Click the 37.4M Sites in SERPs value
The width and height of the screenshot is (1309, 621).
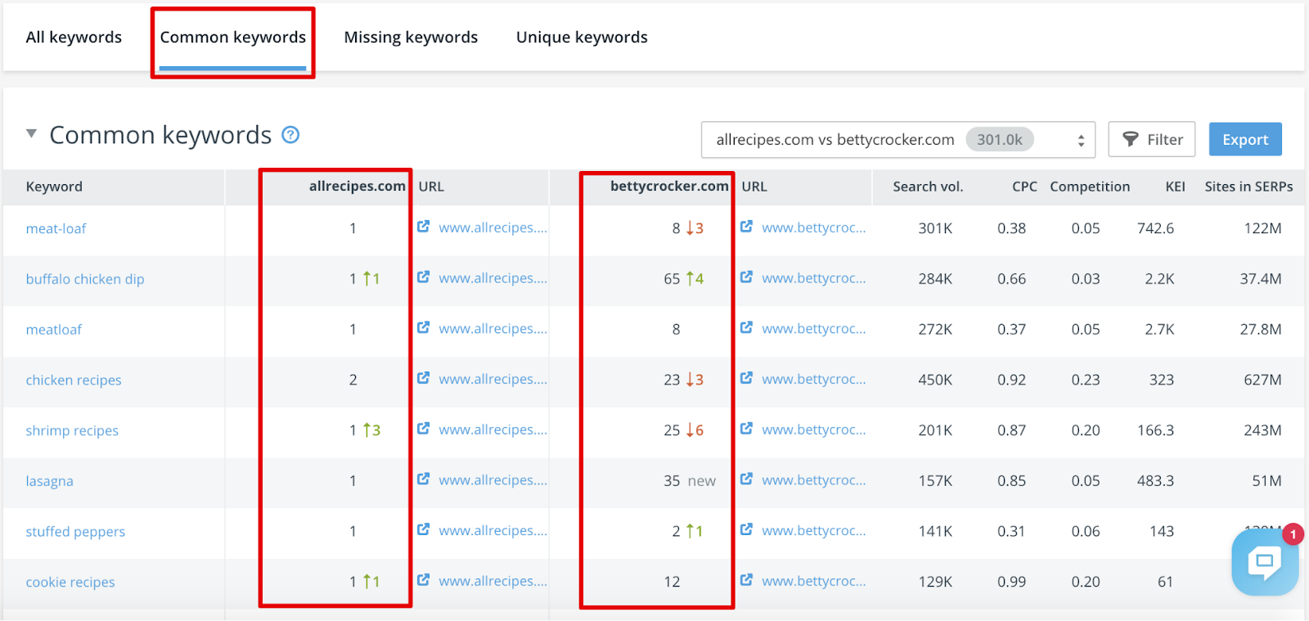point(1260,280)
